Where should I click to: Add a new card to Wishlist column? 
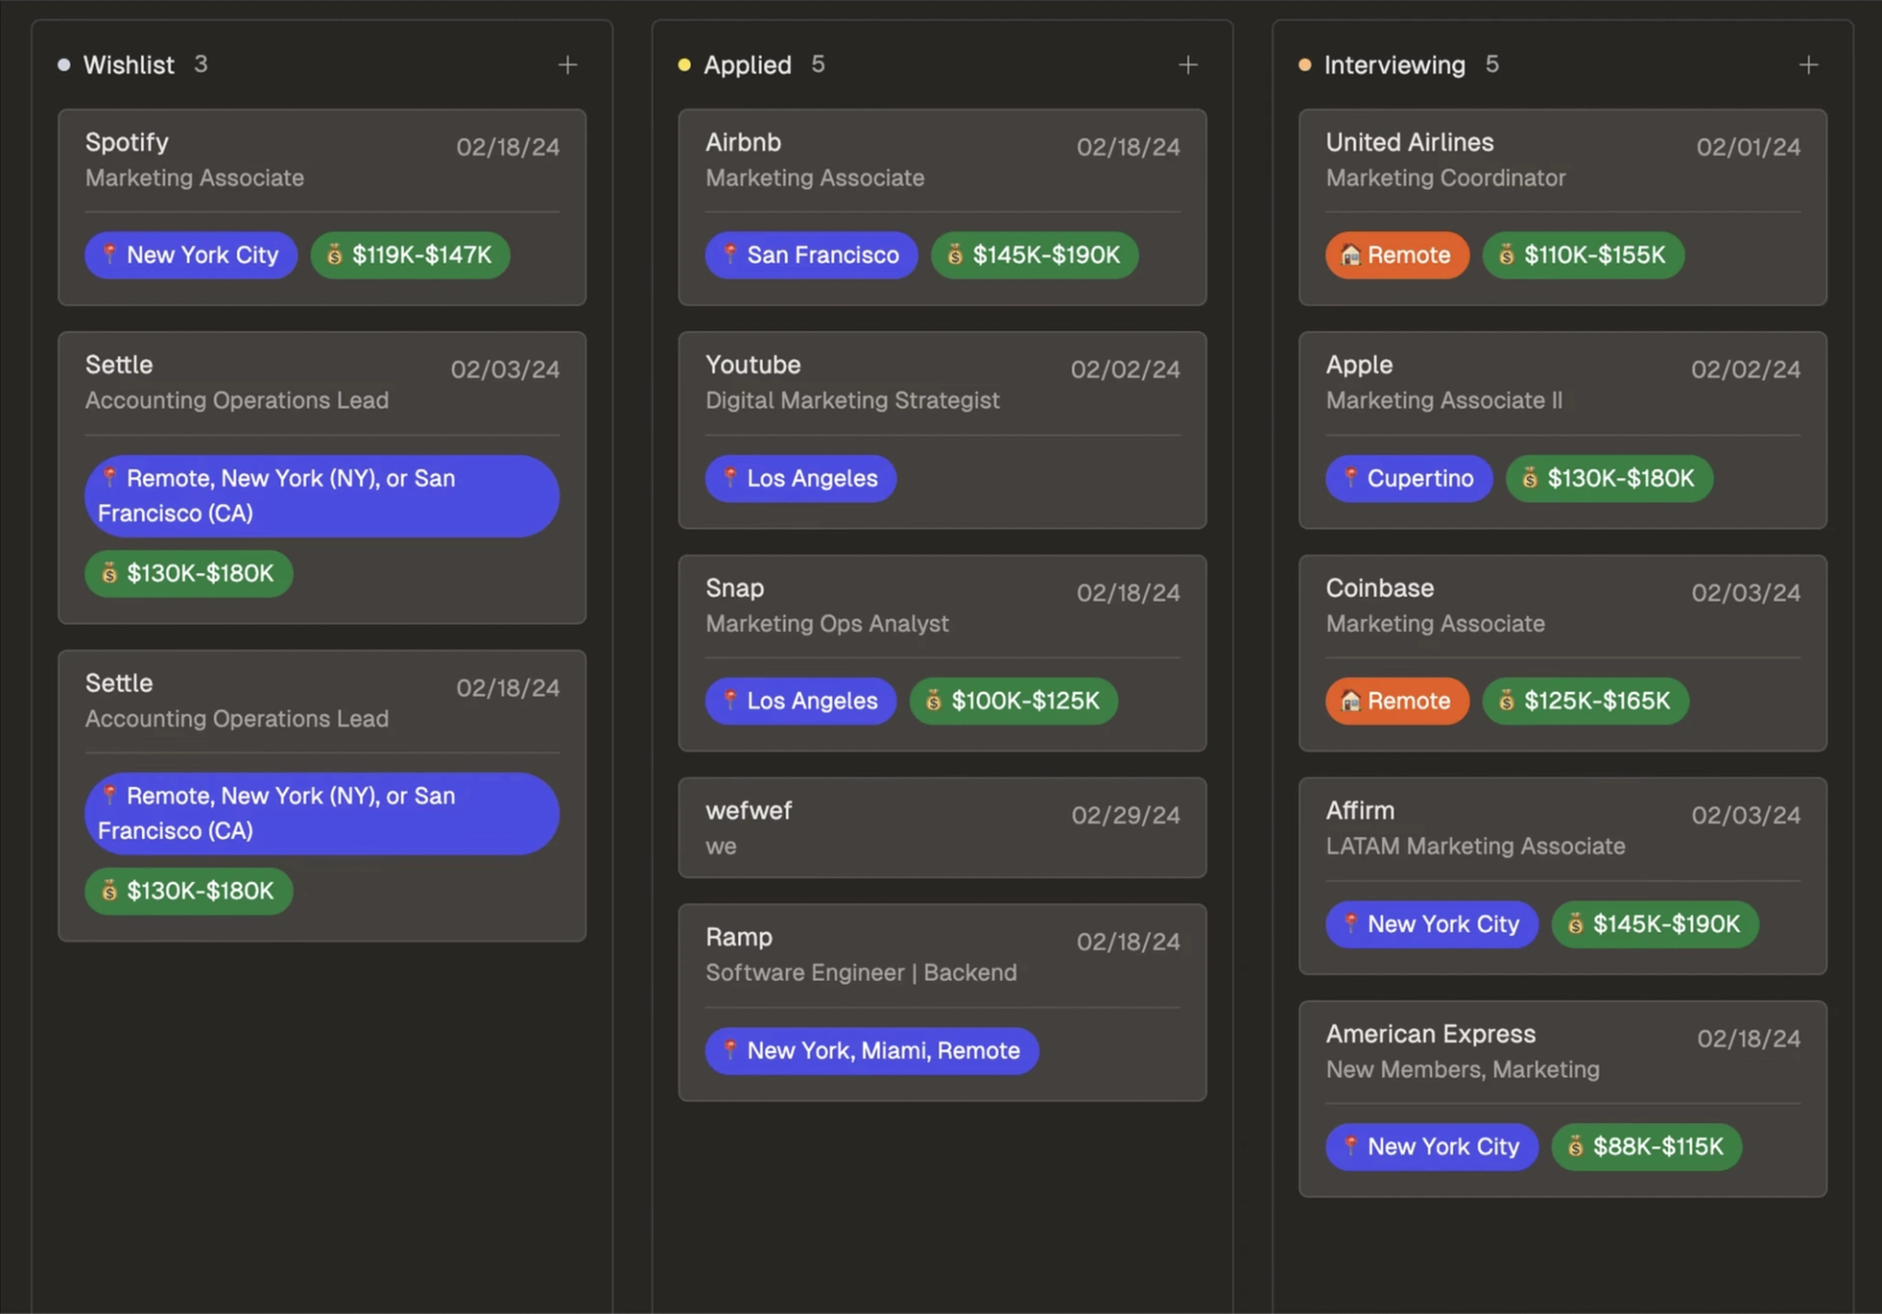point(567,65)
